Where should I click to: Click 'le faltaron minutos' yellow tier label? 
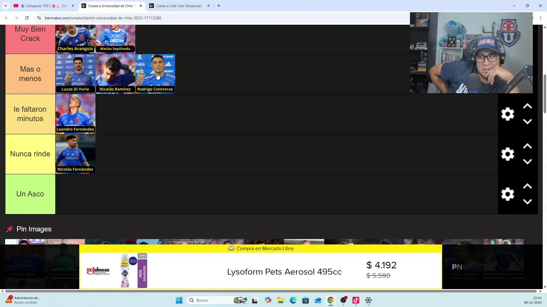point(30,114)
